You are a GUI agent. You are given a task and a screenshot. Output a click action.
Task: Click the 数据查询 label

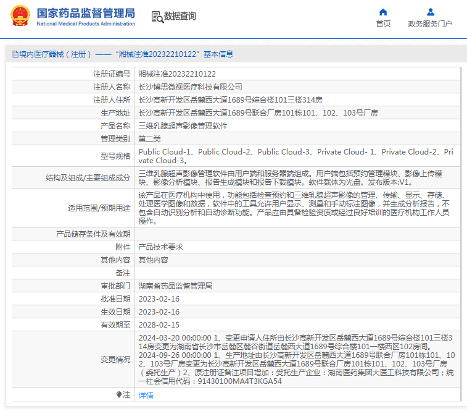click(180, 16)
